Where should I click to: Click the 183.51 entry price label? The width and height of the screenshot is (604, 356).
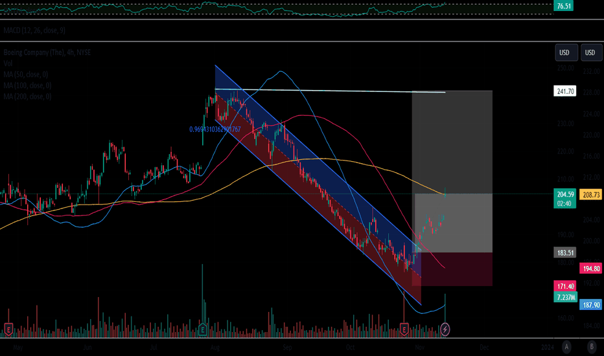(x=565, y=253)
